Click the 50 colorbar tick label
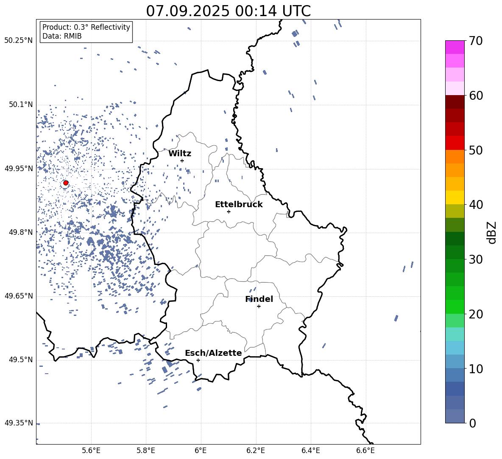This screenshot has height=459, width=502. [476, 150]
